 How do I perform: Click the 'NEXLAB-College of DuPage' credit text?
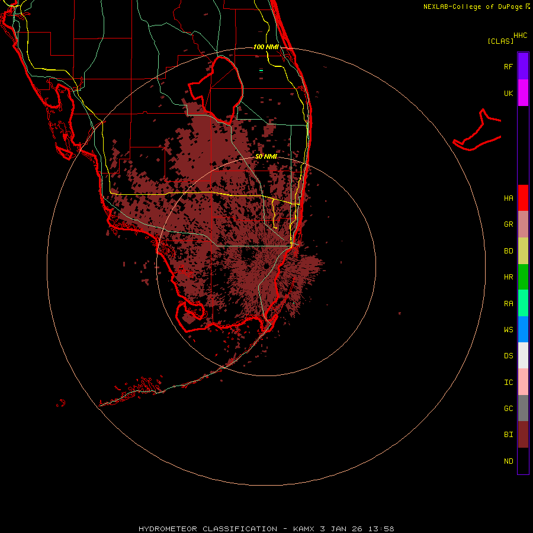473,7
